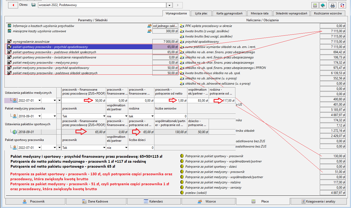
Task: Click smiley icon of 'Potrącenie za pakiet medyczny - rodzina'
Action: tap(182, 182)
